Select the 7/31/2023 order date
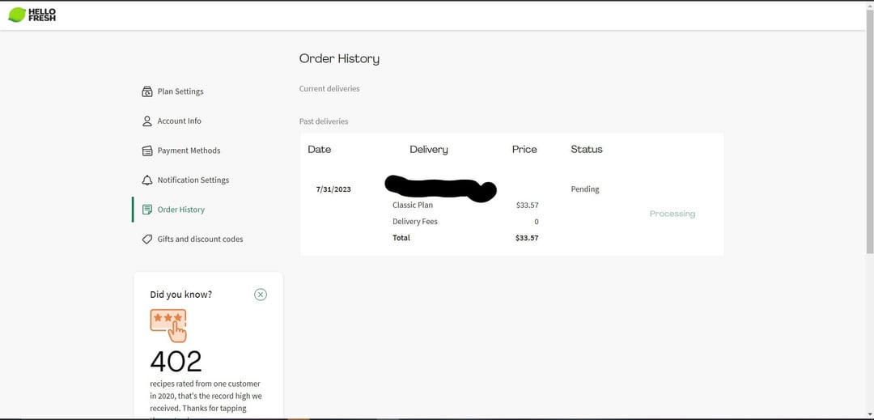Viewport: 874px width, 420px height. tap(333, 189)
